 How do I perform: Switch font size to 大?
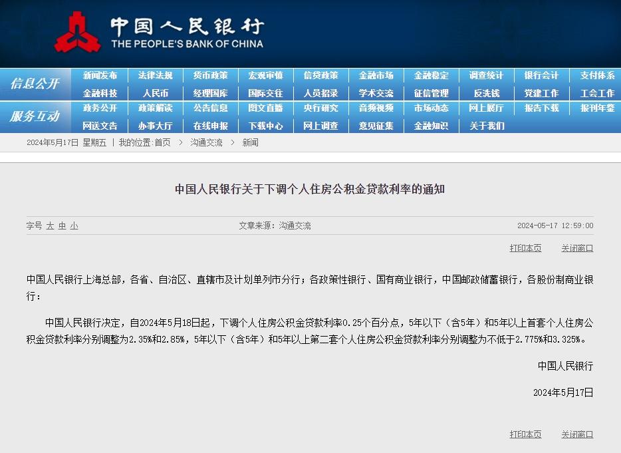point(49,226)
